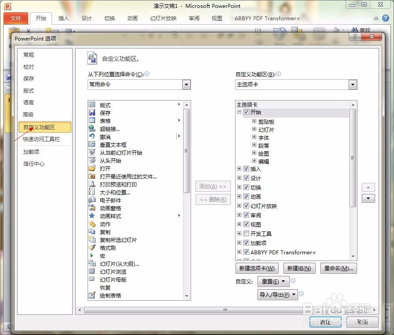This screenshot has width=394, height=335.
Task: Expand the 视图 tab node
Action: 239,224
